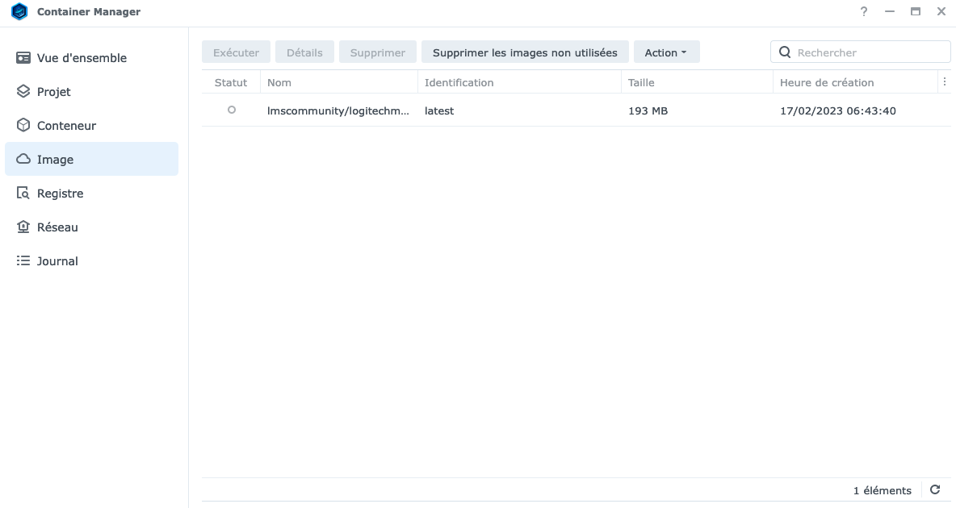This screenshot has height=508, width=956.
Task: Click the Exécuter button
Action: (236, 52)
